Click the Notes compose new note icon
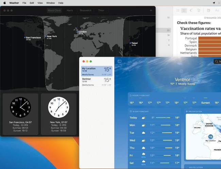The image size is (221, 169). pos(208,11)
